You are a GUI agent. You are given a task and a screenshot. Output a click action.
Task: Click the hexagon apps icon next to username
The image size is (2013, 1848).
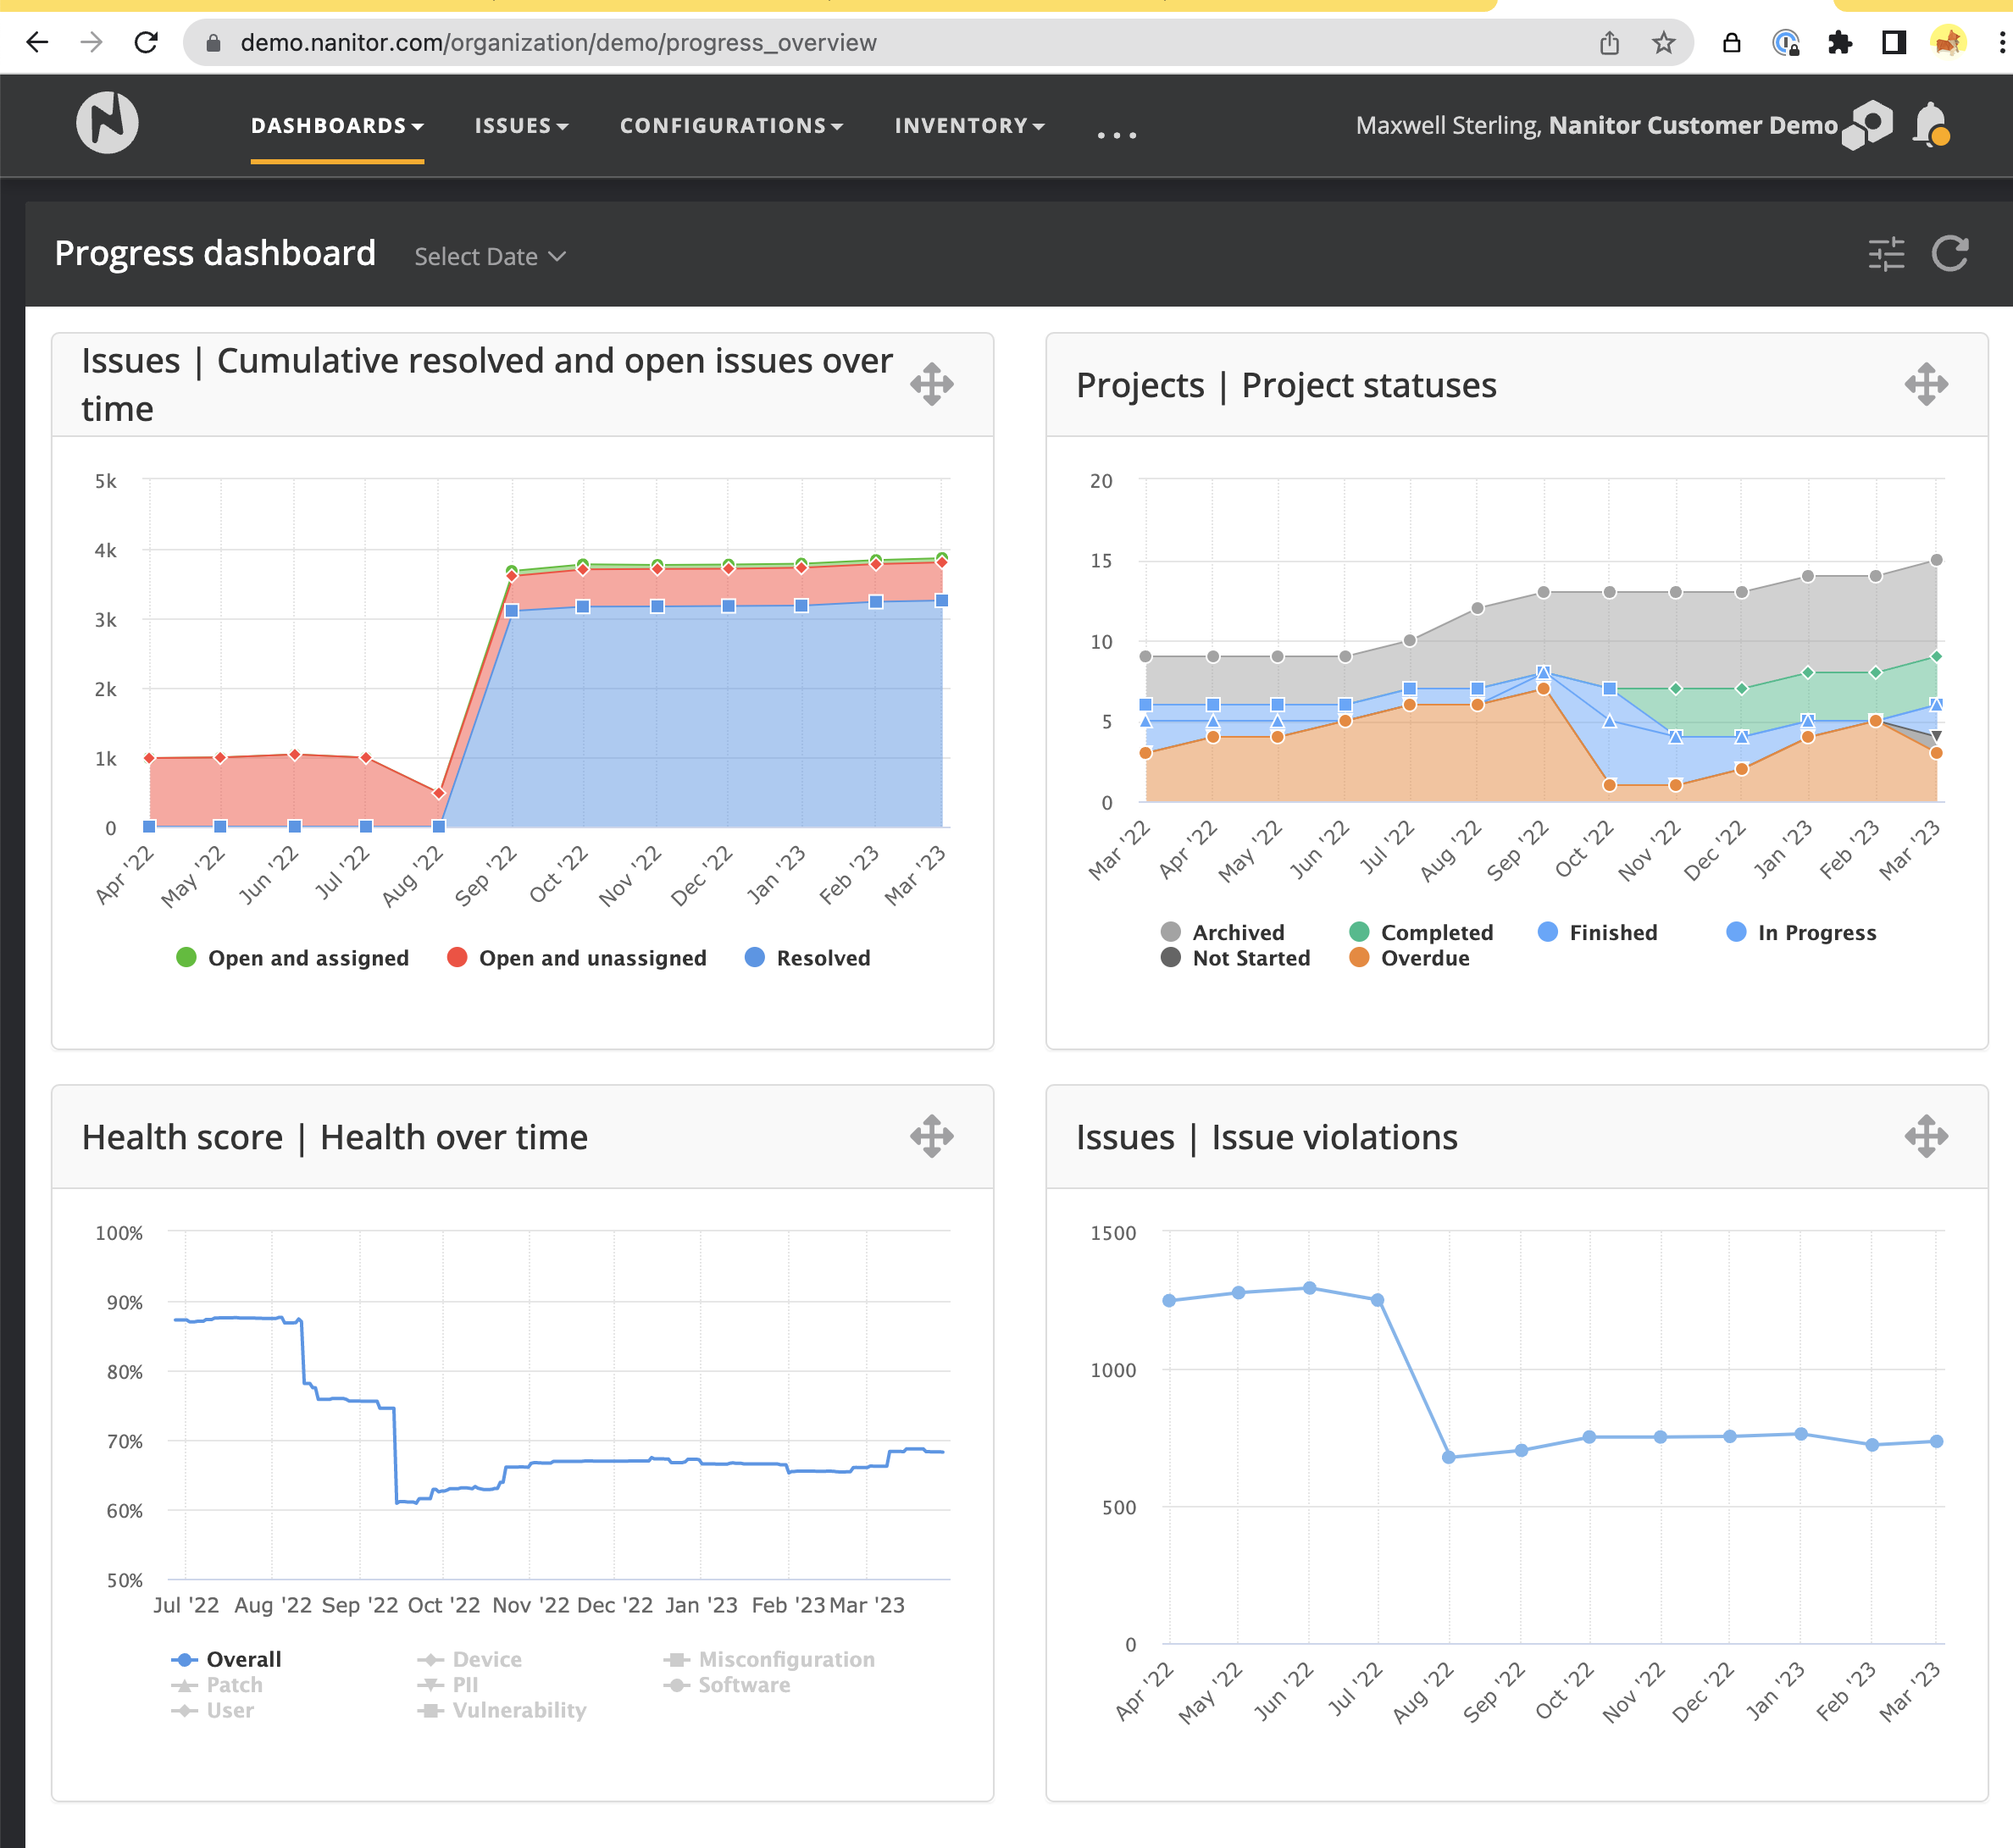click(x=1867, y=124)
